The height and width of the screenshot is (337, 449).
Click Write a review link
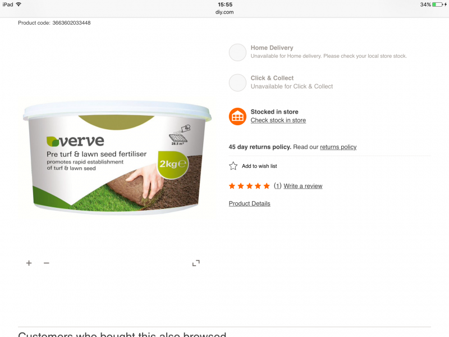click(x=303, y=186)
